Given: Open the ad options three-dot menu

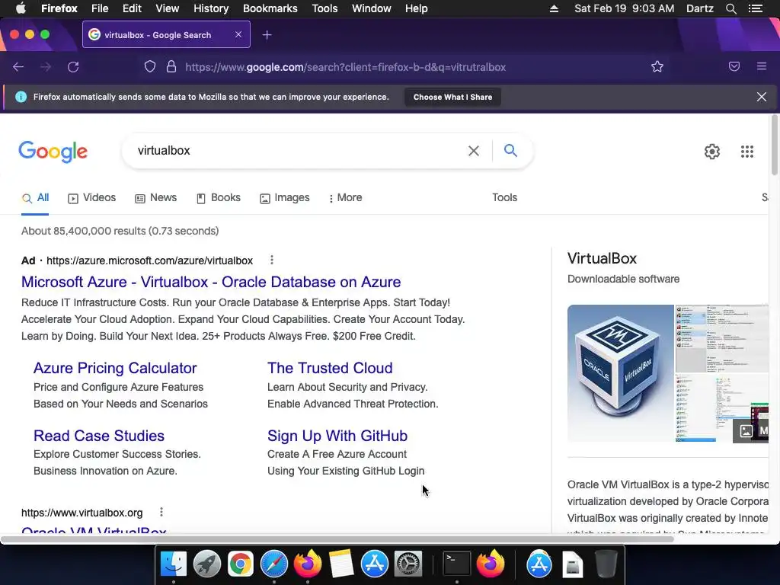Looking at the screenshot, I should [272, 260].
